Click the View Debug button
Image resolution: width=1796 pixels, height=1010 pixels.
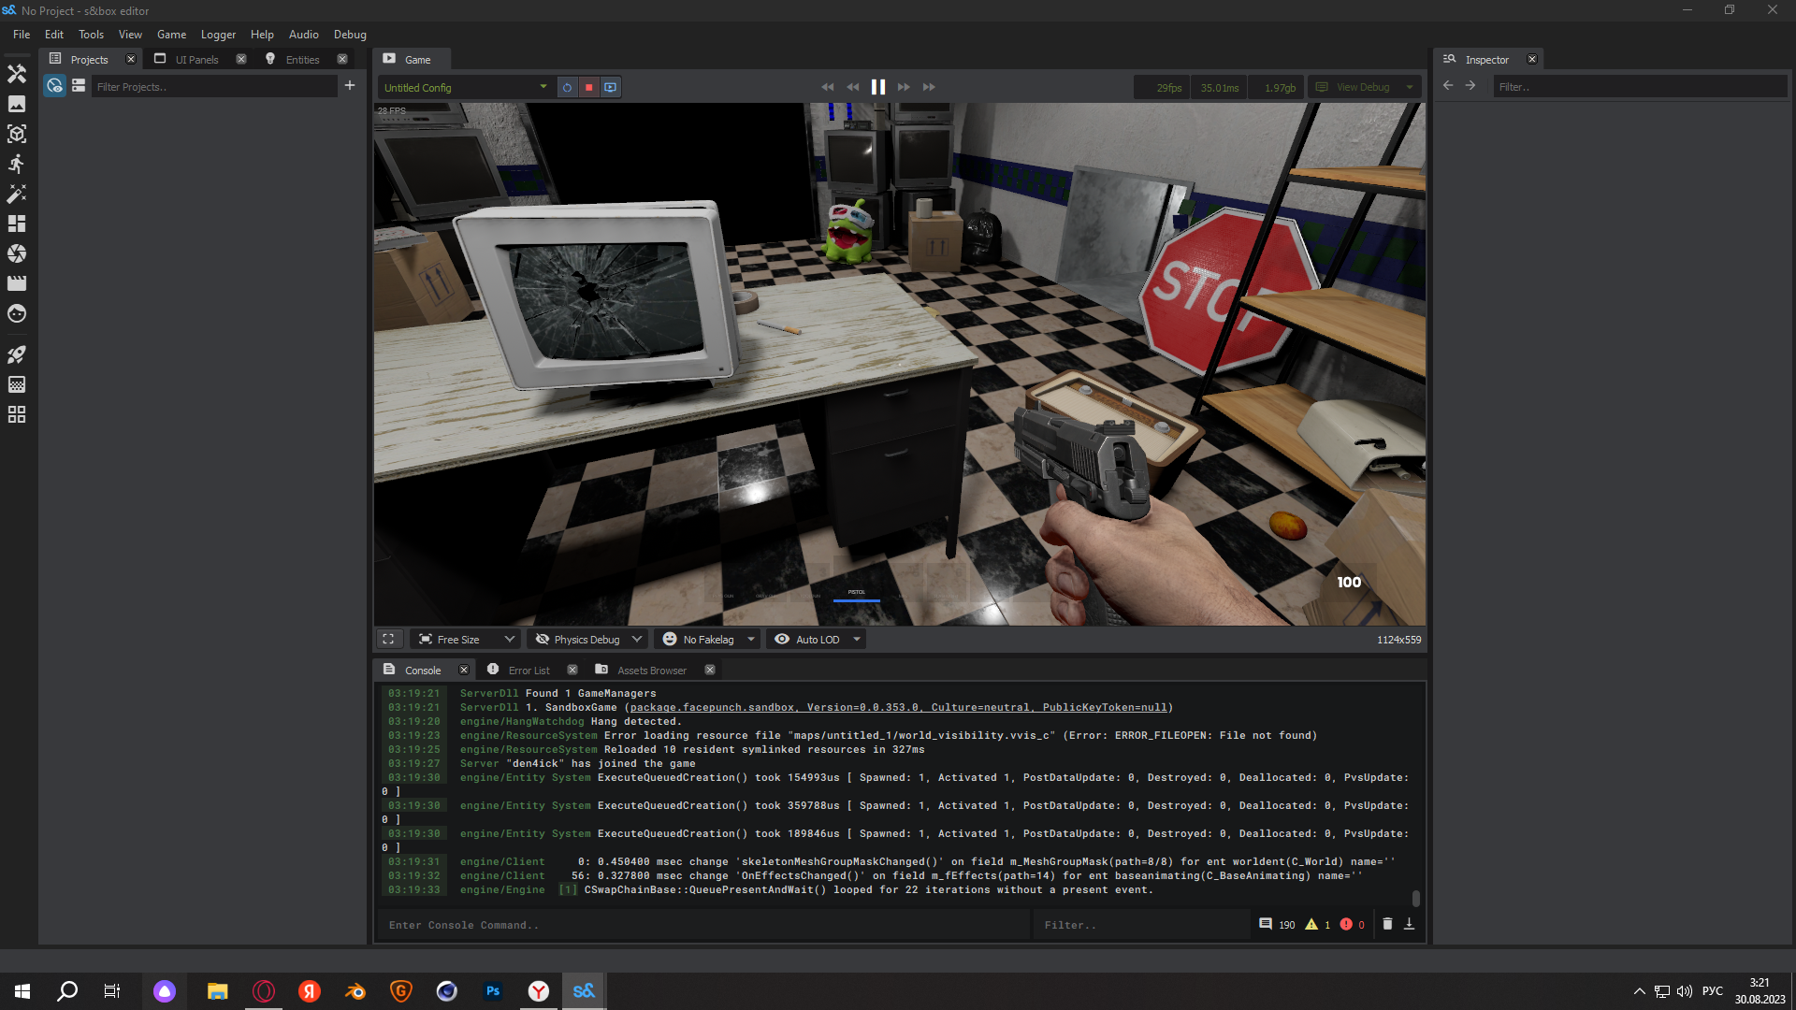(x=1363, y=87)
